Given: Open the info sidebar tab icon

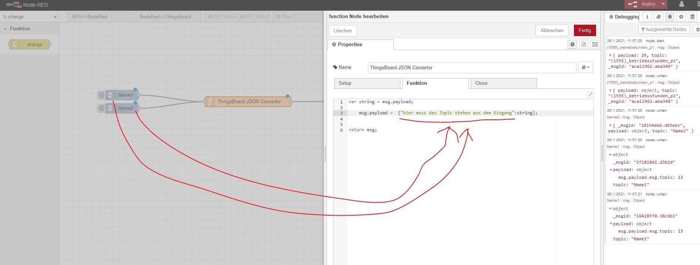Looking at the screenshot, I should coord(647,17).
